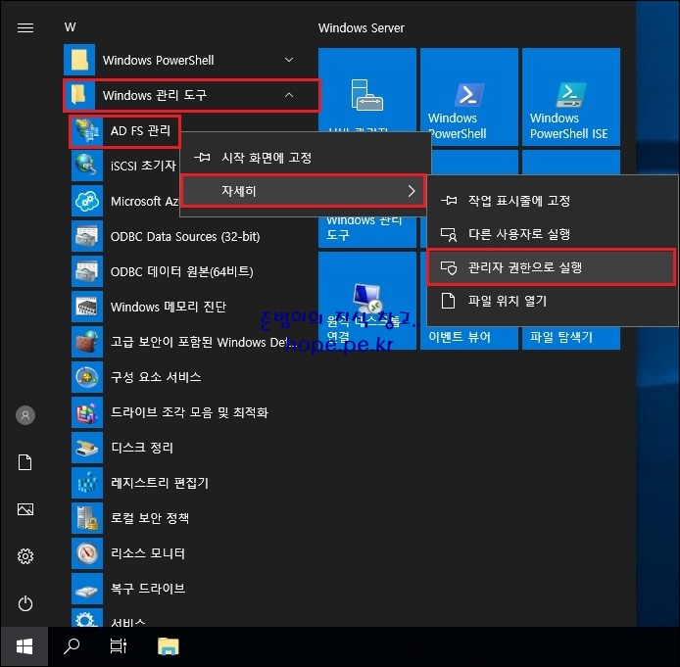The image size is (680, 667).
Task: Click the pin icon beside 시작 화면에 고정
Action: (x=202, y=157)
